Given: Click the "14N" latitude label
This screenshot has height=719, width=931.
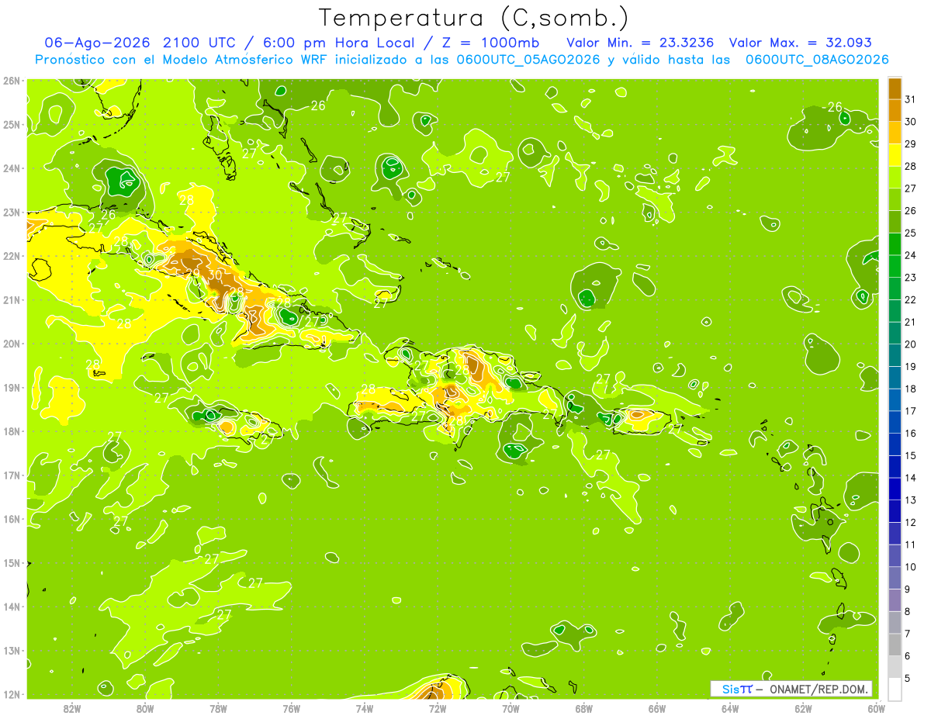Looking at the screenshot, I should (12, 607).
